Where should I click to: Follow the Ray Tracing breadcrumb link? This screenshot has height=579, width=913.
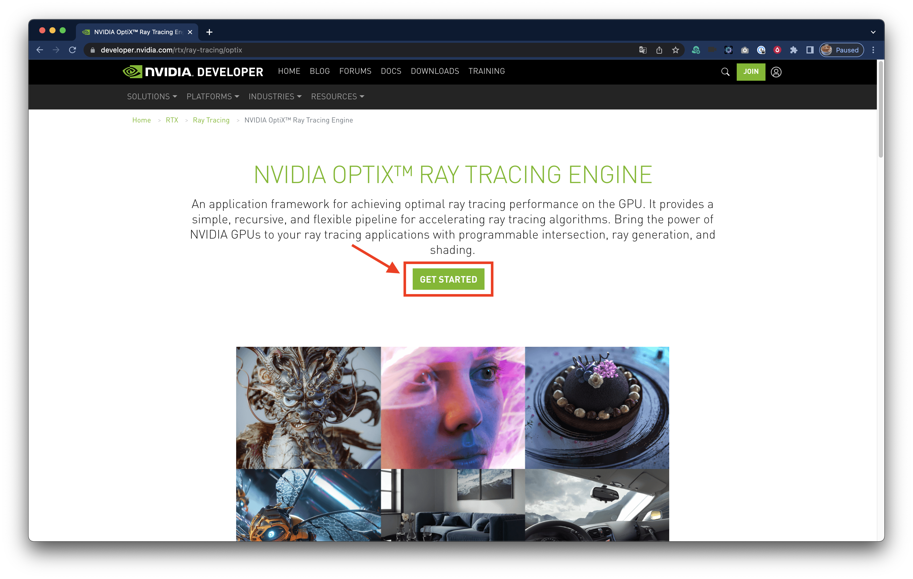click(x=211, y=120)
